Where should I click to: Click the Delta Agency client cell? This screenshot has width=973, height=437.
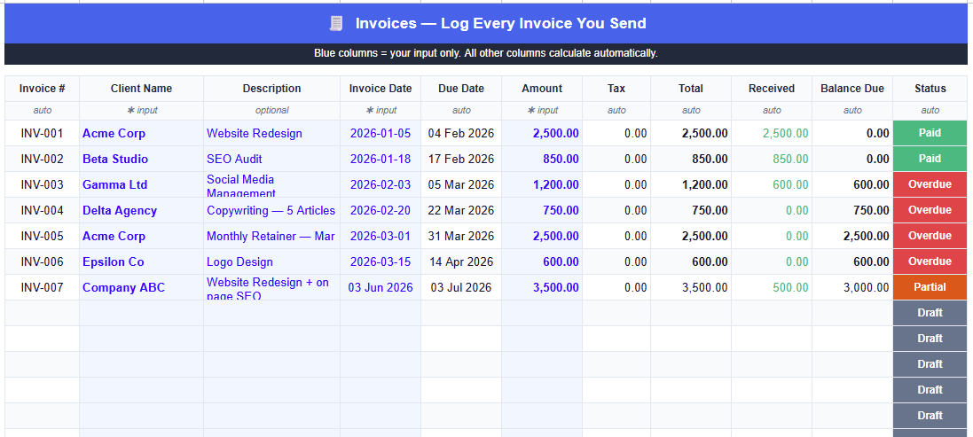142,211
